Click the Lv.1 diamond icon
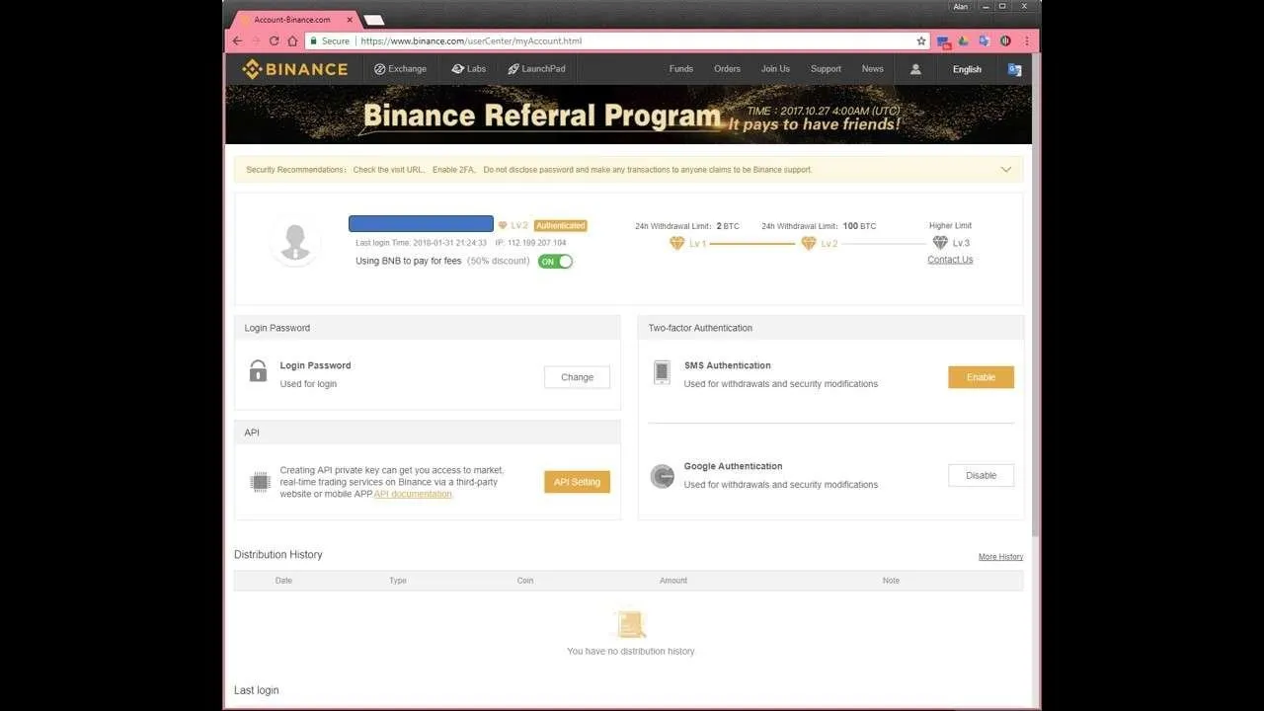The height and width of the screenshot is (711, 1264). pyautogui.click(x=676, y=243)
